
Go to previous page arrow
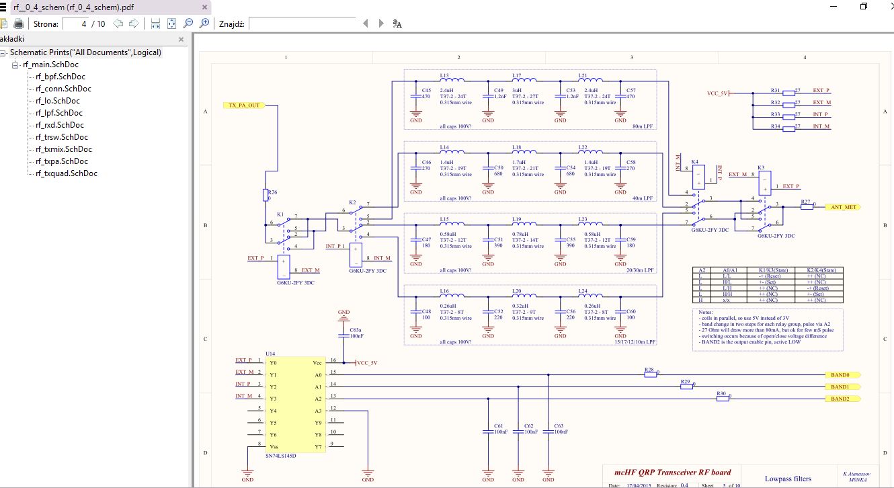[x=118, y=24]
